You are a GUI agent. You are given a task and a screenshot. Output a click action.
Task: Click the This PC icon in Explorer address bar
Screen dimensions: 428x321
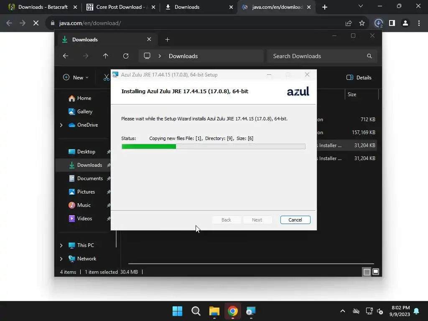coord(147,56)
